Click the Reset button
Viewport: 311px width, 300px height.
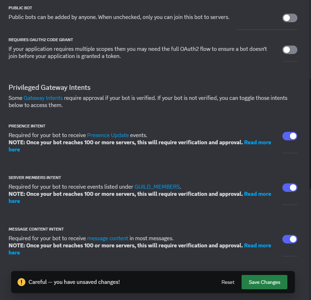(228, 282)
